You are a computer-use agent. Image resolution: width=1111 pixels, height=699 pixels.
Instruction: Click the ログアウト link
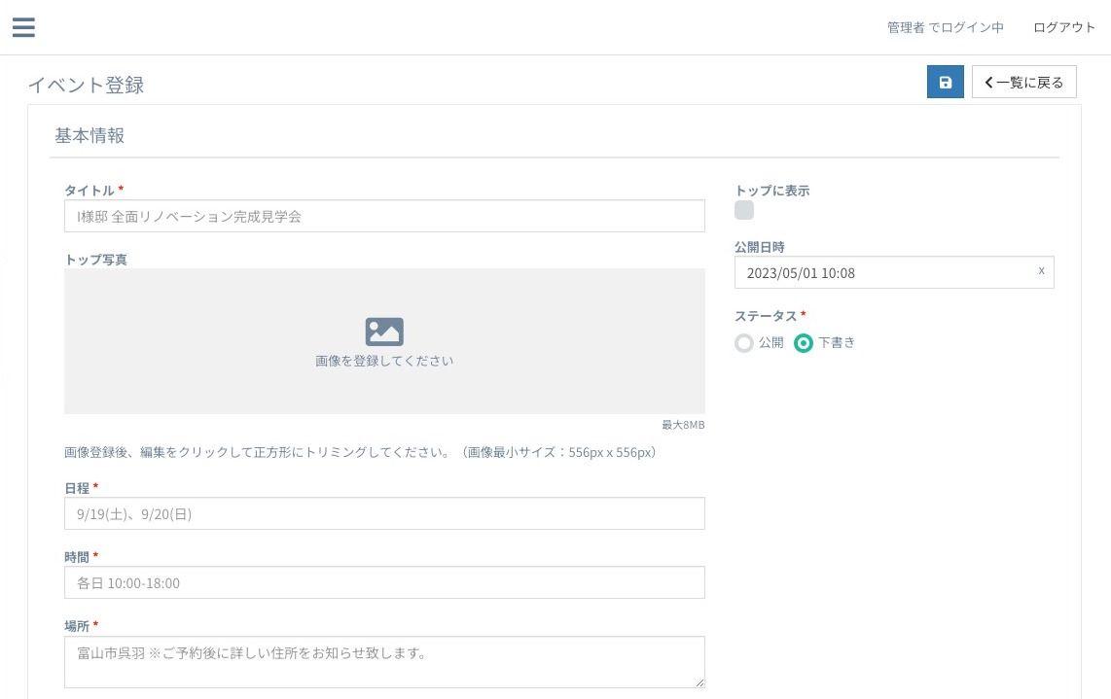[x=1063, y=27]
